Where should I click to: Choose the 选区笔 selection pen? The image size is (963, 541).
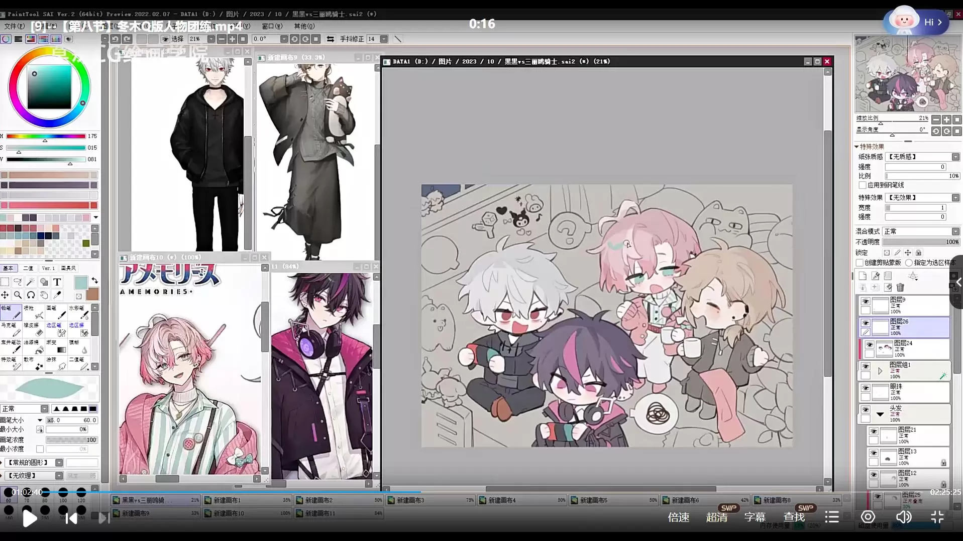pos(56,329)
